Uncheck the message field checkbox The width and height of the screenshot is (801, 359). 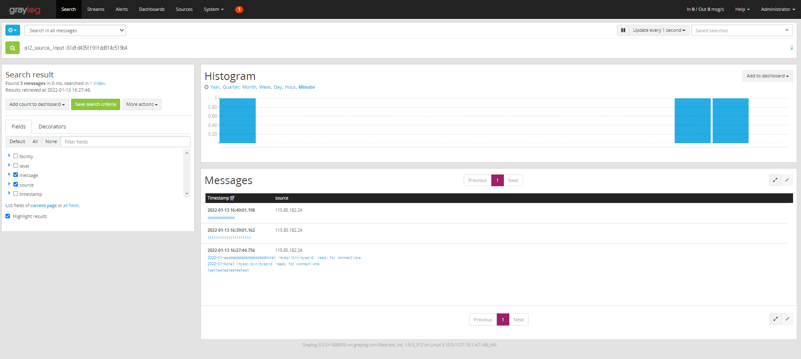pyautogui.click(x=15, y=174)
